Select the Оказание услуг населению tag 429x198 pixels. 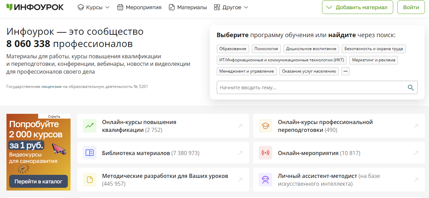(309, 71)
